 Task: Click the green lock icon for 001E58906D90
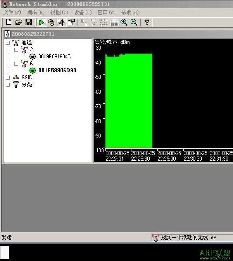click(33, 71)
